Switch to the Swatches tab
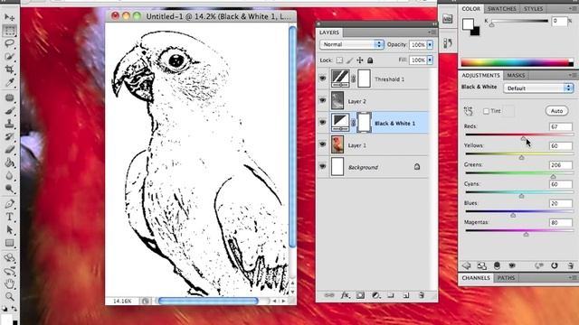 [x=501, y=8]
